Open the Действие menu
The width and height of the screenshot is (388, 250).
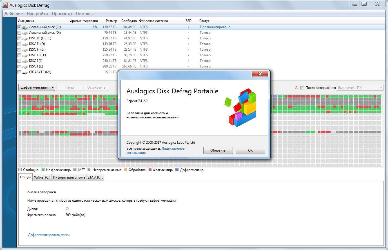[x=14, y=14]
